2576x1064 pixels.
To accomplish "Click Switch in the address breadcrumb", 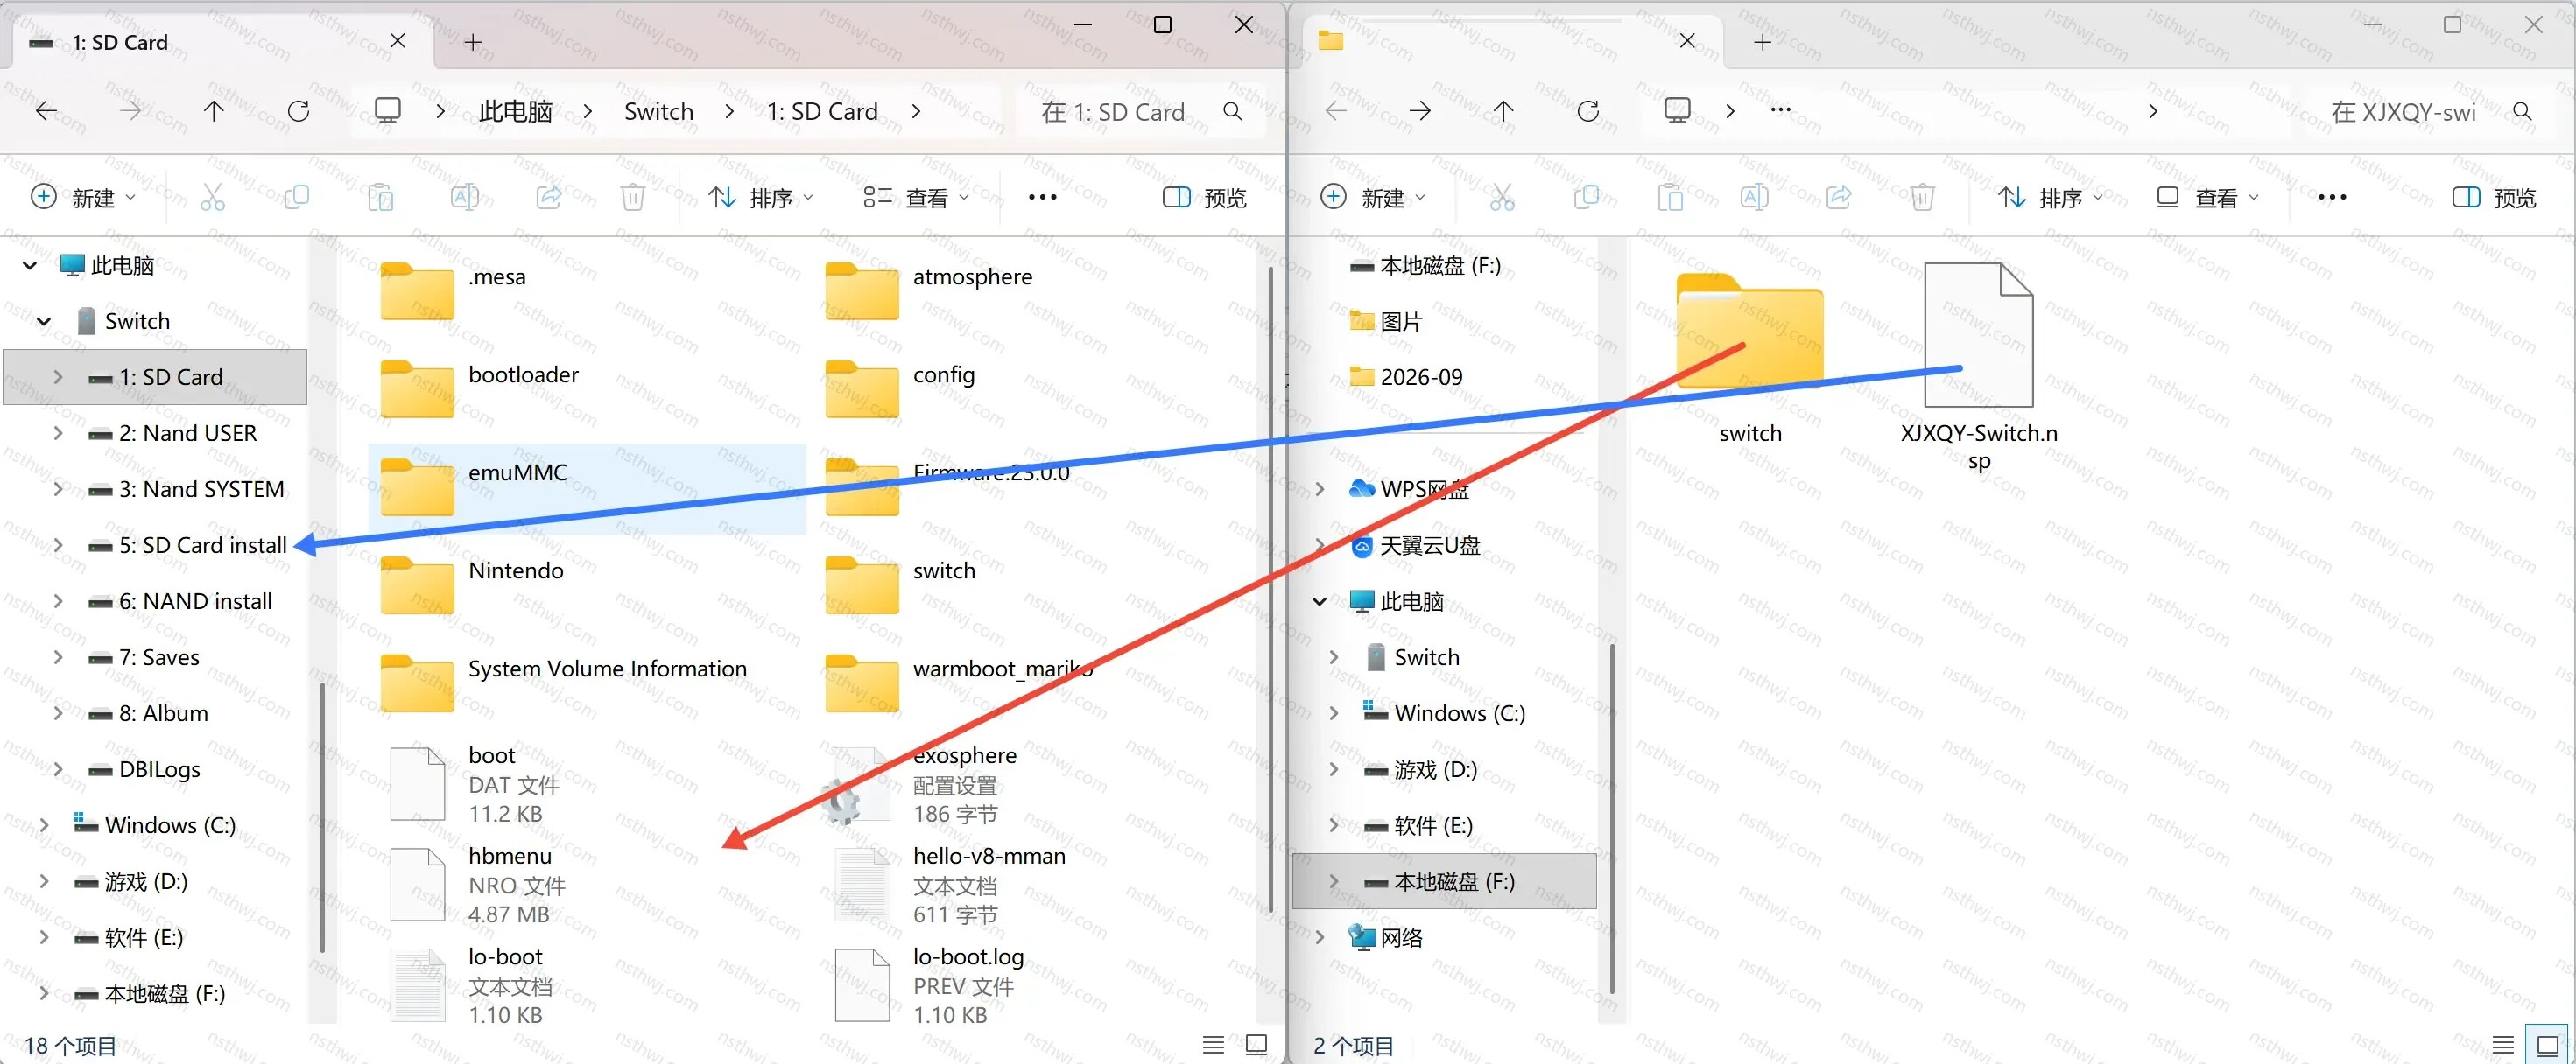I will coord(658,111).
